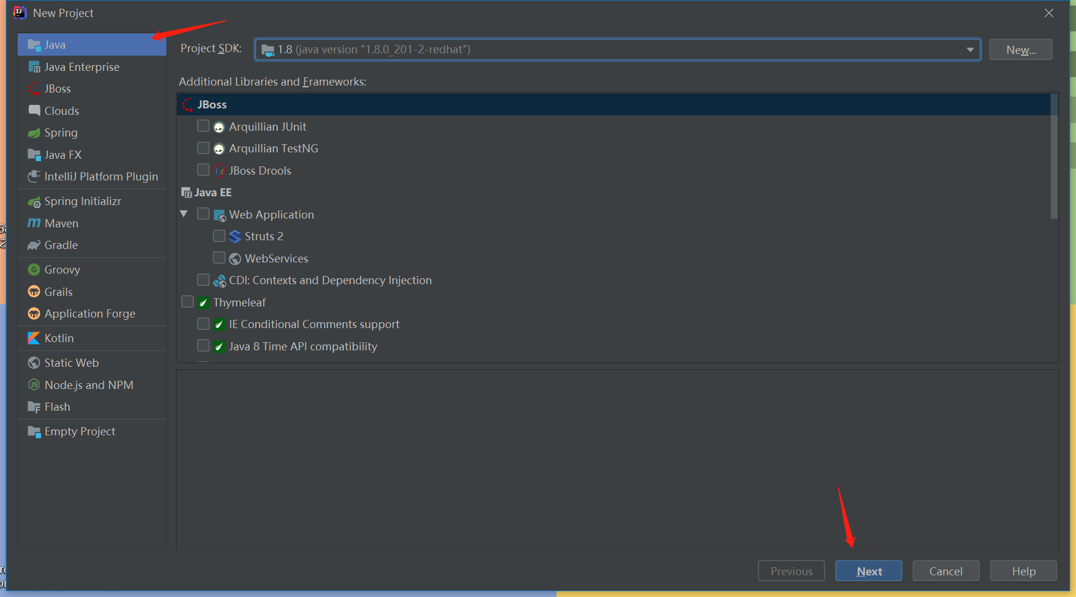Click the Next button

click(869, 571)
